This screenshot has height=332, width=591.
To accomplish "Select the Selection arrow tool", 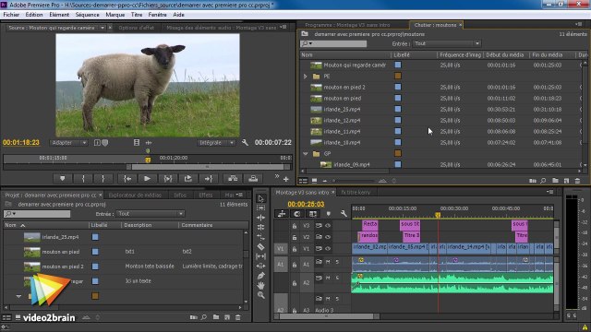I will [x=260, y=198].
